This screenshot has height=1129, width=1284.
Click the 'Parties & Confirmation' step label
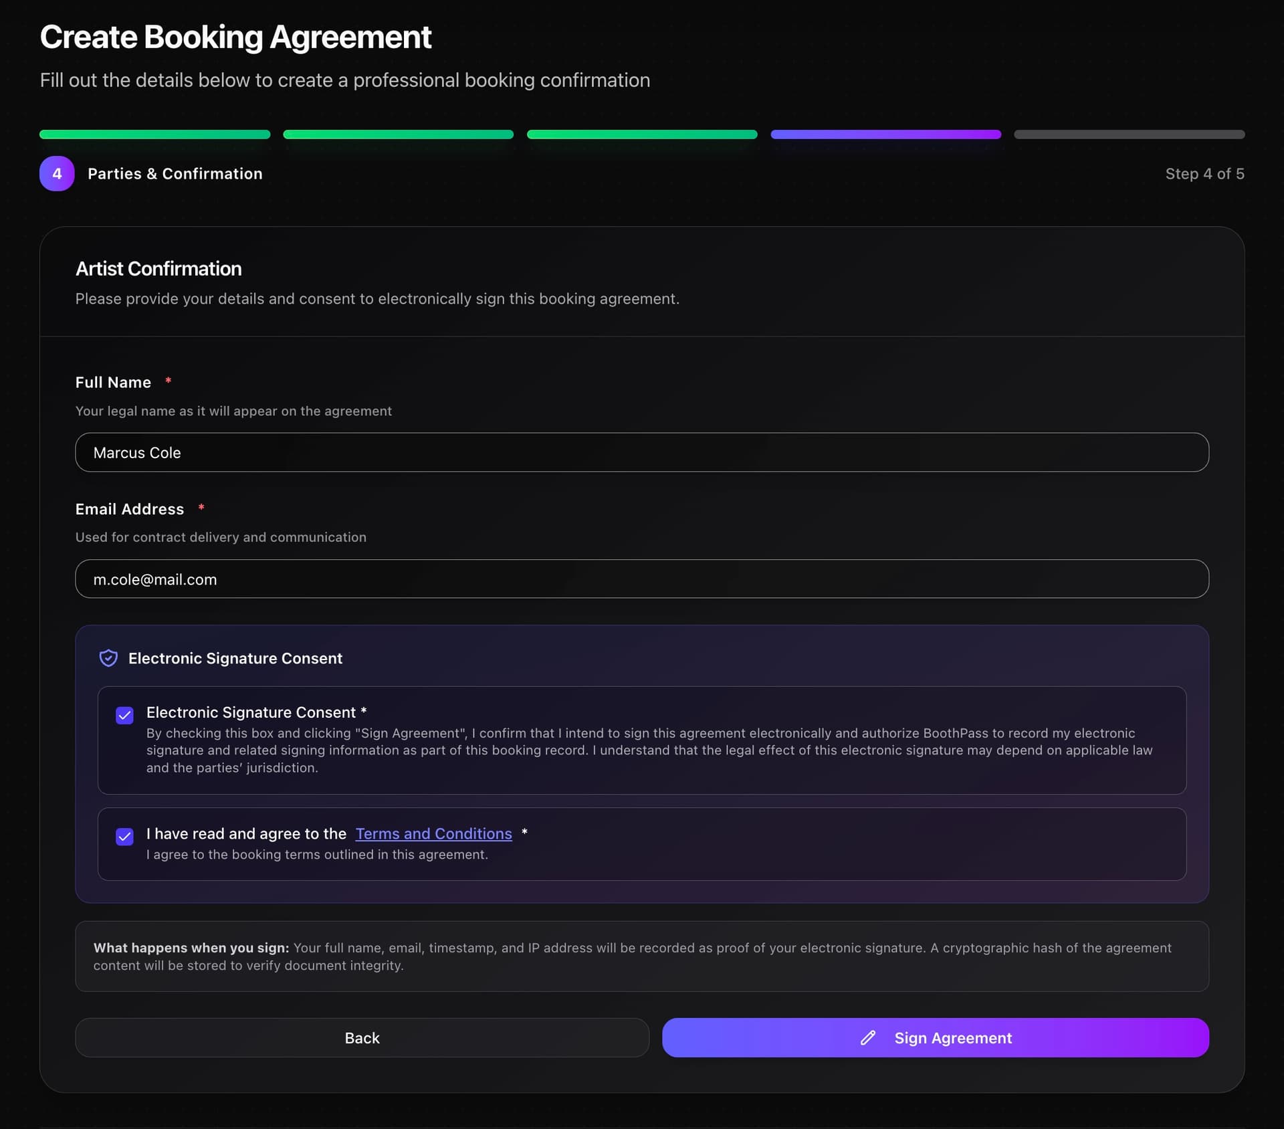tap(175, 174)
